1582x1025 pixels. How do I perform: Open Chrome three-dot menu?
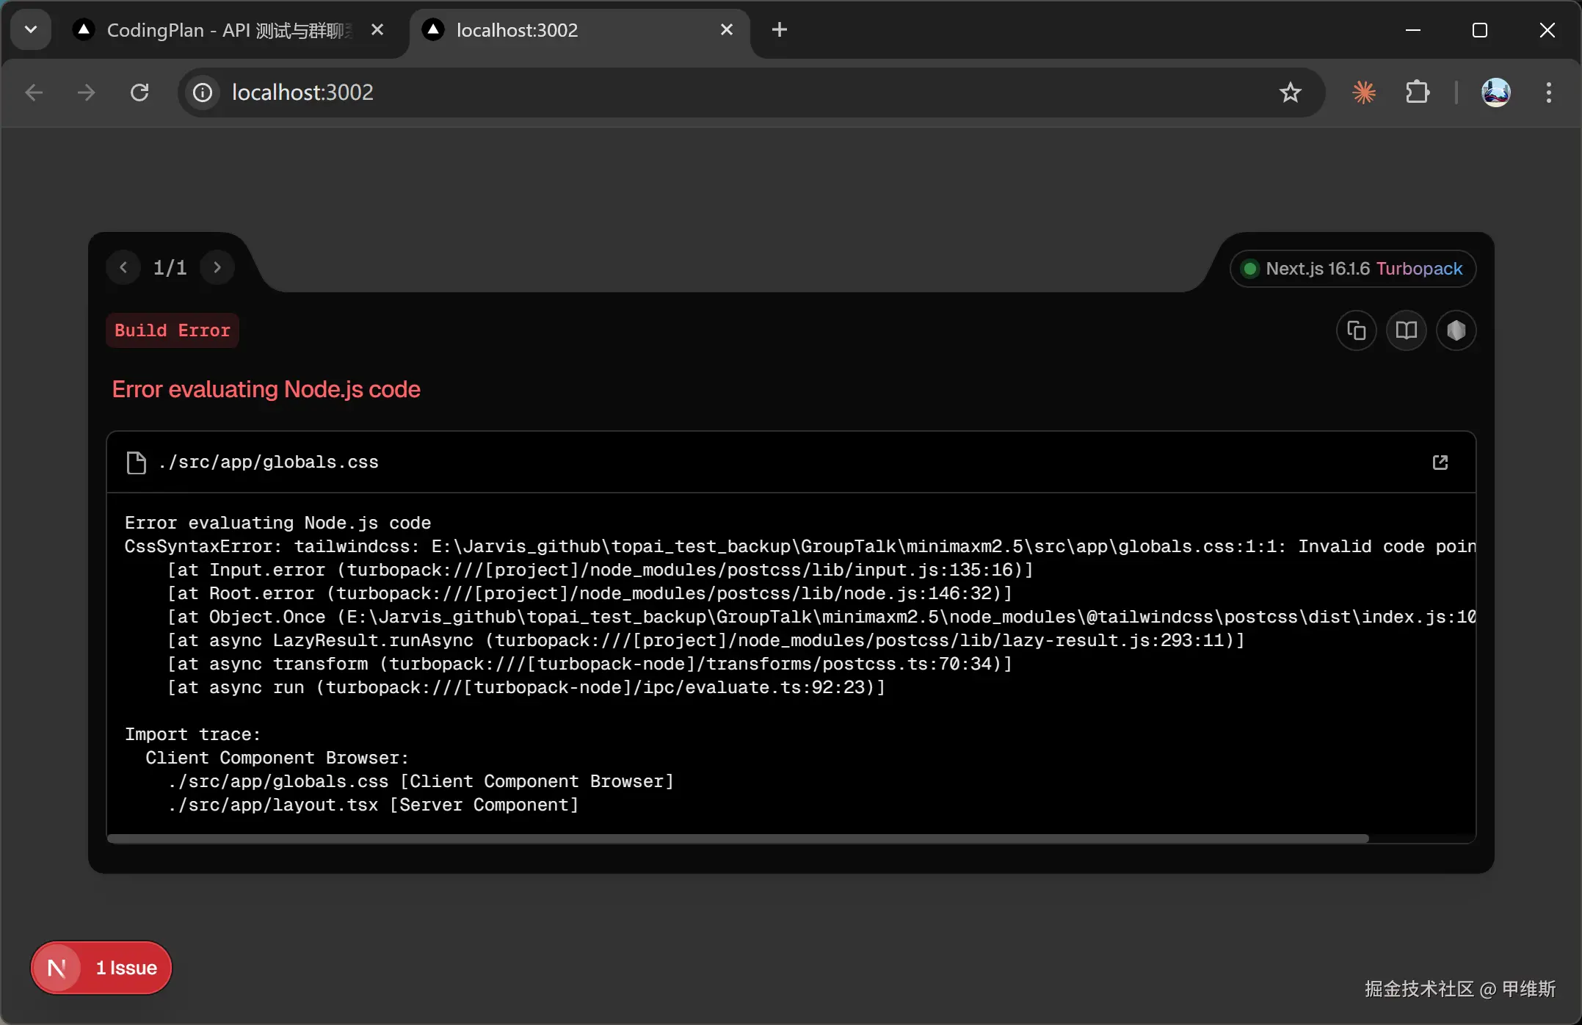[1548, 93]
